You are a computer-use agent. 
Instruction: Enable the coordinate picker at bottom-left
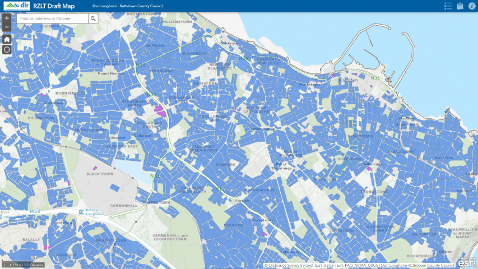pyautogui.click(x=5, y=265)
